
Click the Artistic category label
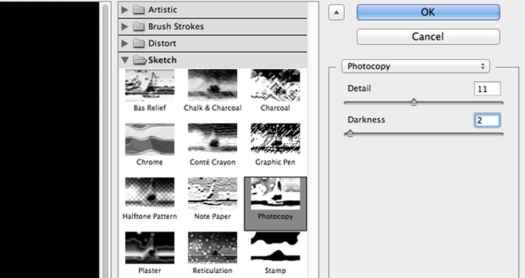pyautogui.click(x=163, y=10)
